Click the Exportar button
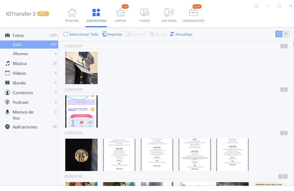This screenshot has height=191, width=294. [136, 34]
